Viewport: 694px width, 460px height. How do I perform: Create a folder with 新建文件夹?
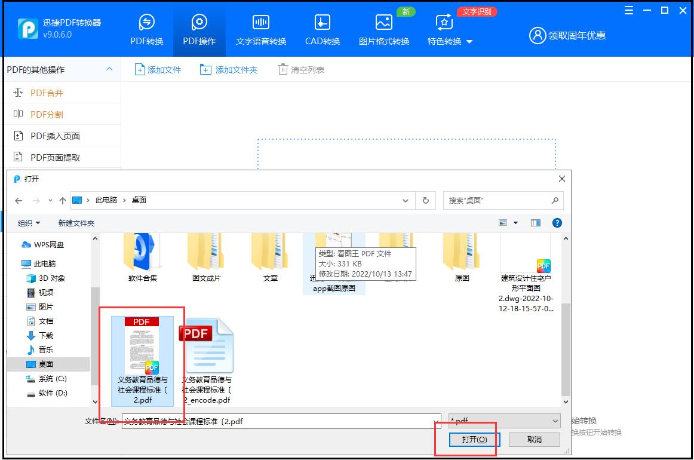pyautogui.click(x=76, y=222)
